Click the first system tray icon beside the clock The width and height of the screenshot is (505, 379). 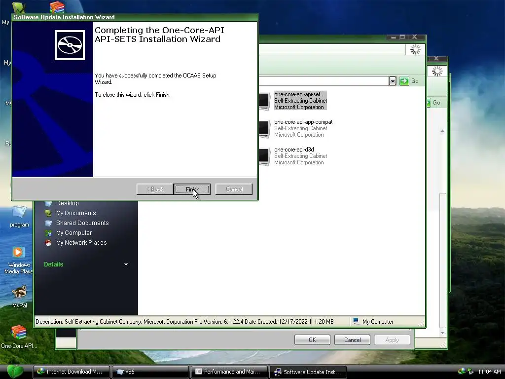click(462, 371)
